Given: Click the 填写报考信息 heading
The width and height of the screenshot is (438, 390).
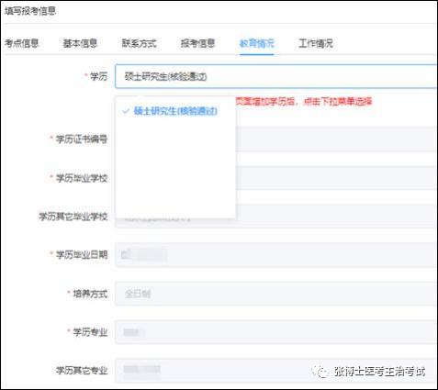Looking at the screenshot, I should [29, 11].
